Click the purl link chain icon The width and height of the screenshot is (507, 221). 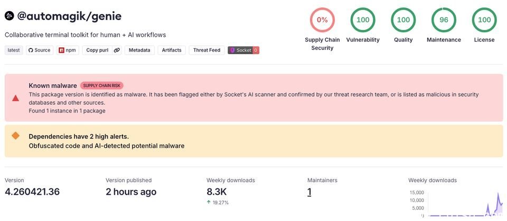pos(117,50)
